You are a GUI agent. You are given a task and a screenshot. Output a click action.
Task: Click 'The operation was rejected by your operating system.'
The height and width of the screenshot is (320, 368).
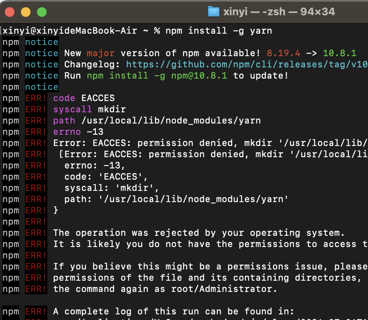pos(199,233)
